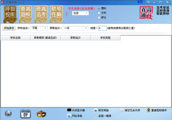Open the 电脑软件 banner tab
The height and width of the screenshot is (120, 172).
[56, 14]
